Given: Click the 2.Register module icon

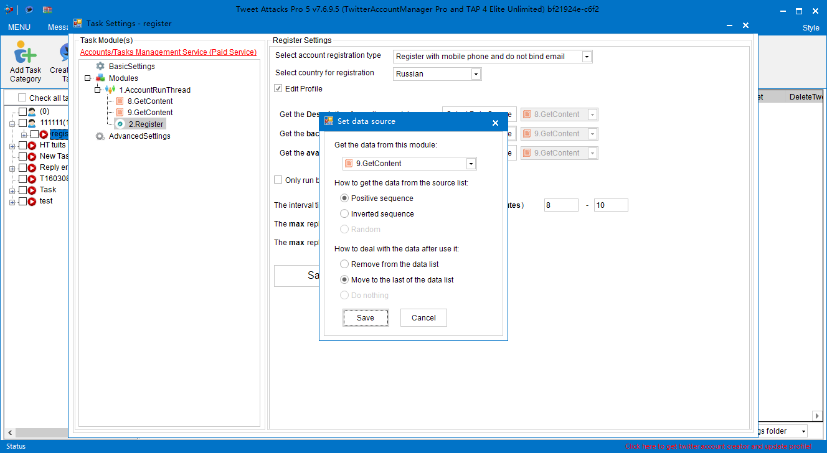Looking at the screenshot, I should click(120, 124).
